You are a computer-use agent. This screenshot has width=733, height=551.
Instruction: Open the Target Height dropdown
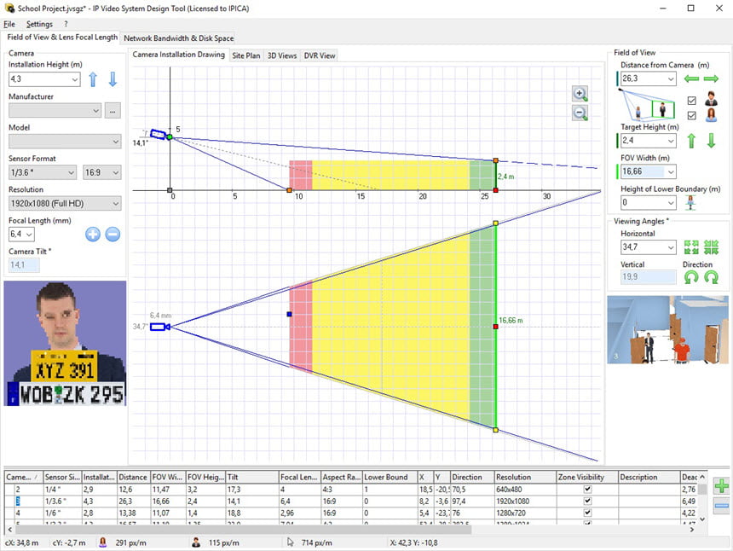click(x=671, y=141)
